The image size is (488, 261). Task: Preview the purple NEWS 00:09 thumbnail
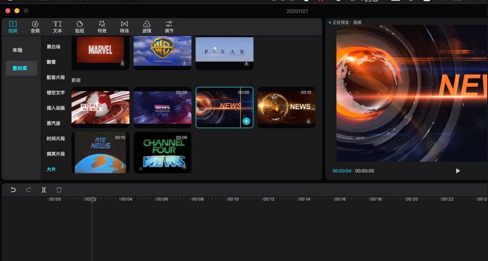click(x=162, y=107)
